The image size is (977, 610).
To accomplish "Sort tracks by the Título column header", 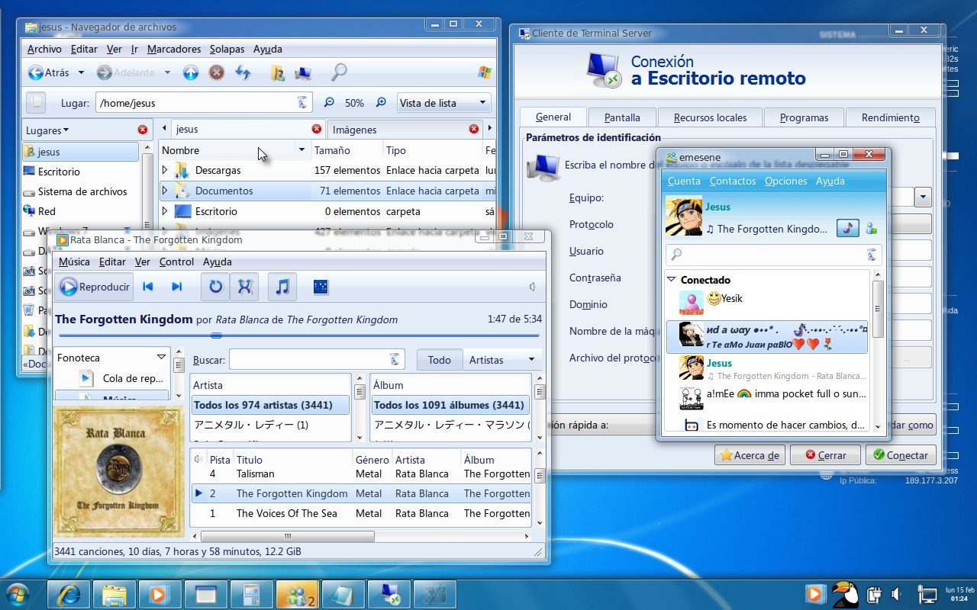I will click(x=292, y=460).
